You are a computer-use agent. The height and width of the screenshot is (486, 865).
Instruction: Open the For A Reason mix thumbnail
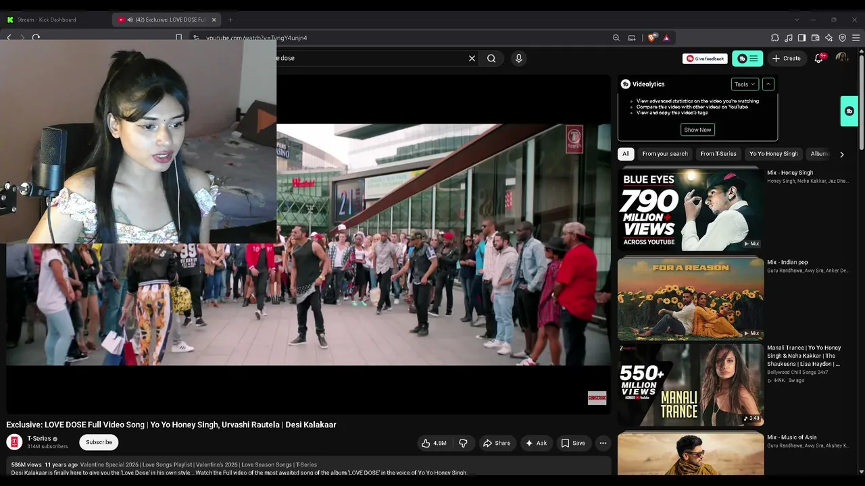(691, 298)
